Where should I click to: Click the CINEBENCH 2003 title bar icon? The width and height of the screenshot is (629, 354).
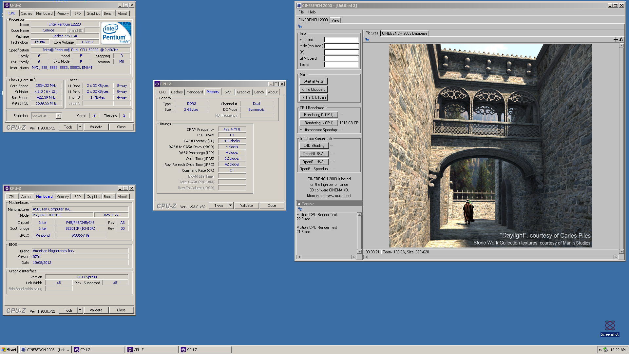click(299, 6)
